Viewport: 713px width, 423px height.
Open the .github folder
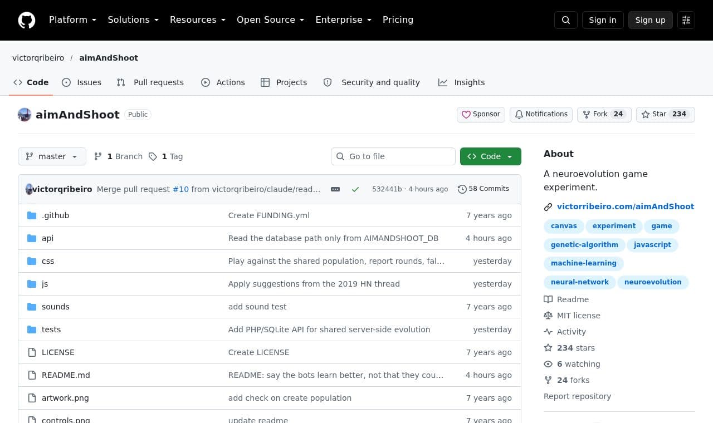tap(56, 215)
